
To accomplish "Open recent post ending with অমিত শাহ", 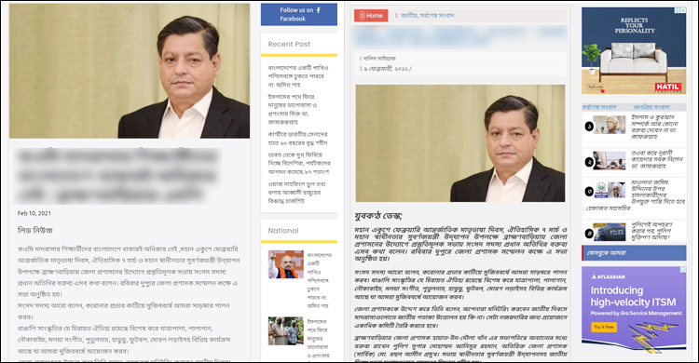I will [298, 76].
